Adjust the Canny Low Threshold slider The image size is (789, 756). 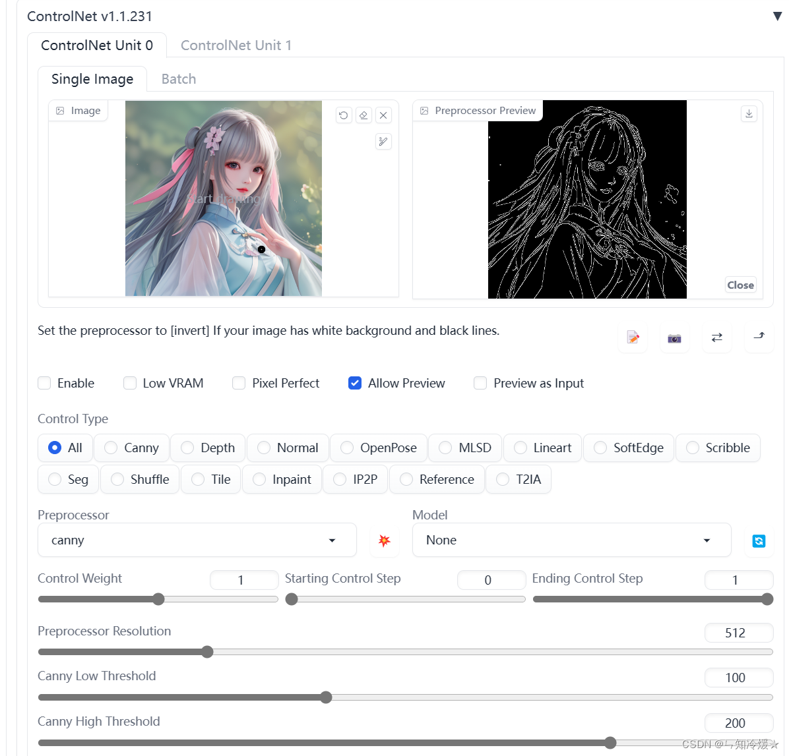[x=406, y=697]
